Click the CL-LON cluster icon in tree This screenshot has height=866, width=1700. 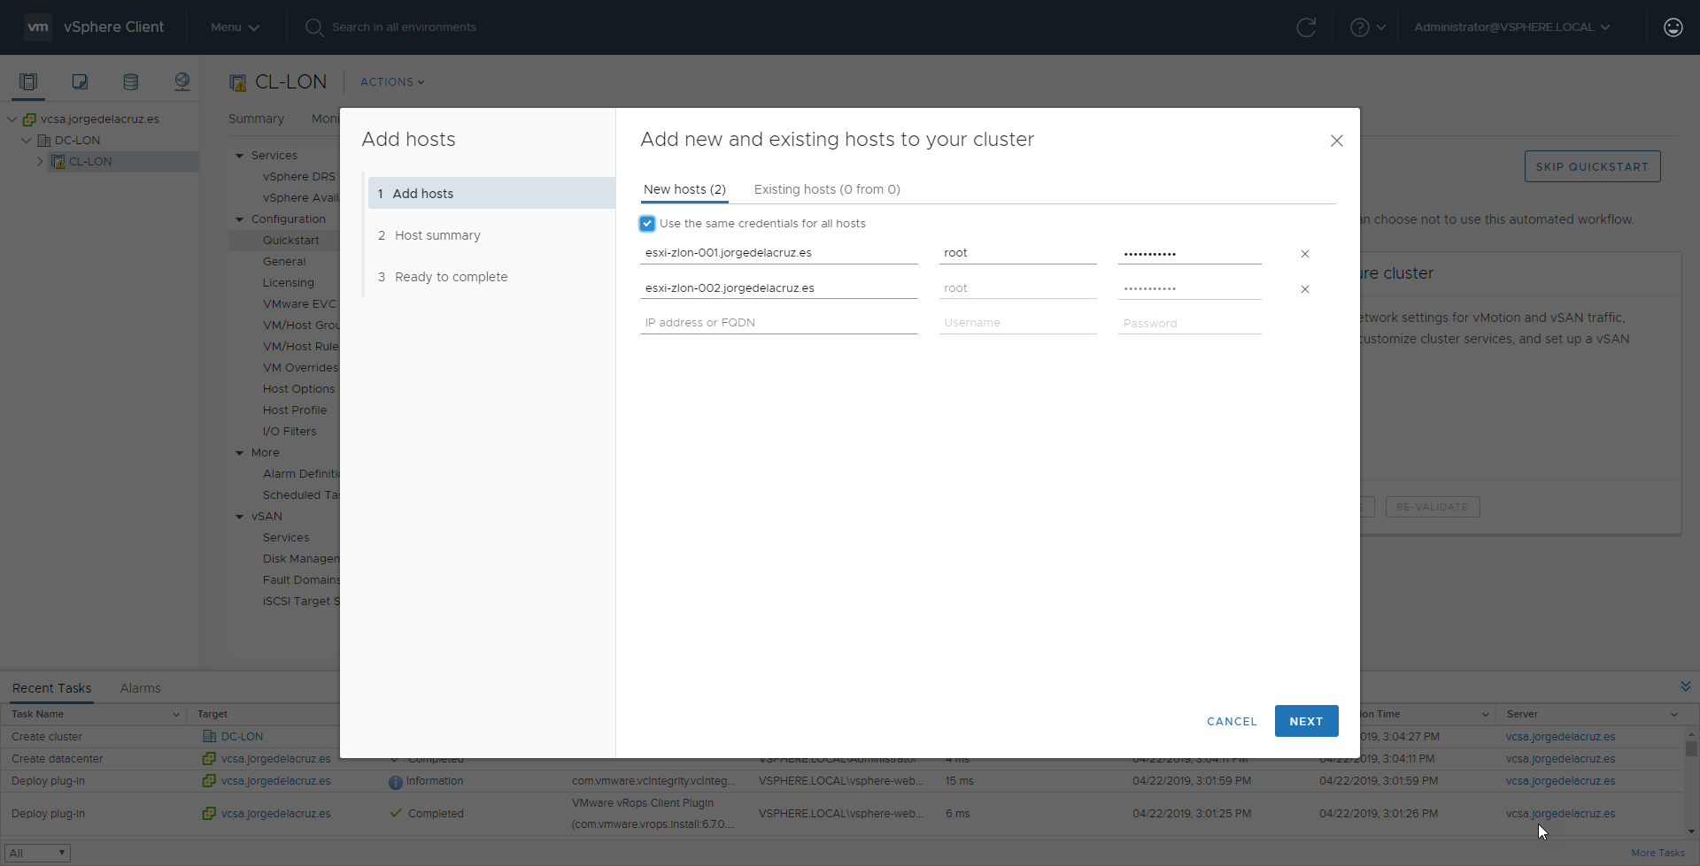point(58,162)
